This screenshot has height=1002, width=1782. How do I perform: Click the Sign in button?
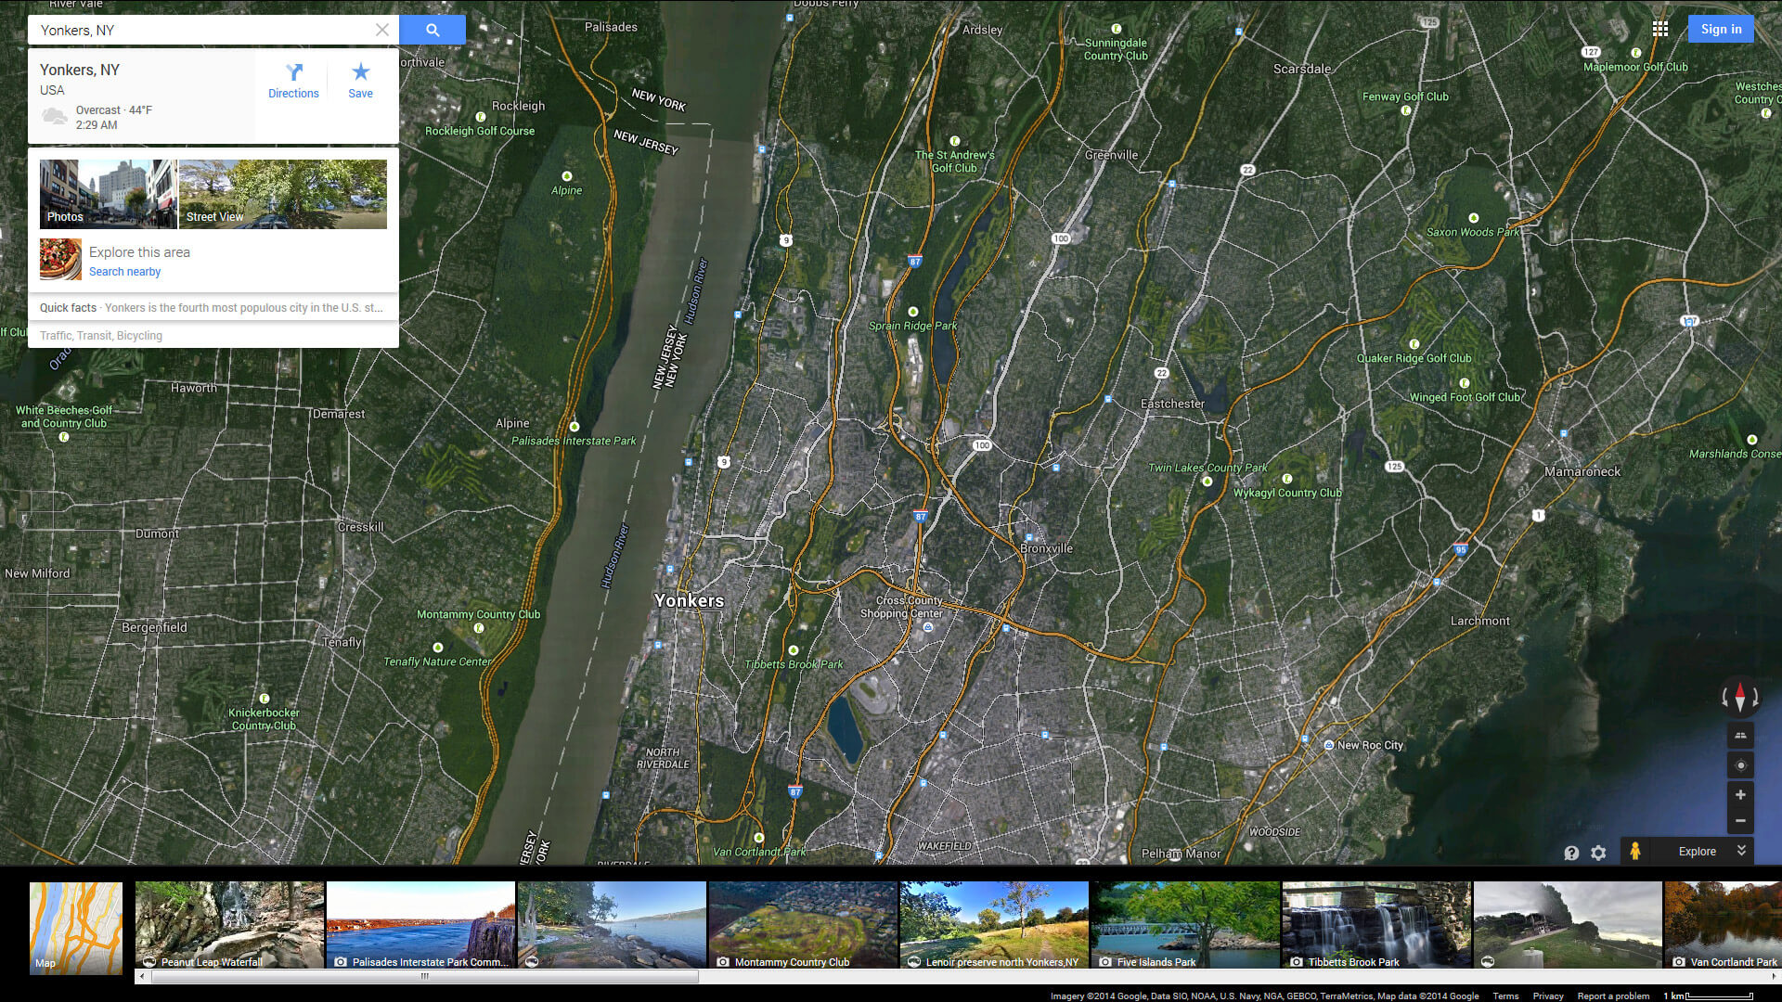click(1721, 29)
